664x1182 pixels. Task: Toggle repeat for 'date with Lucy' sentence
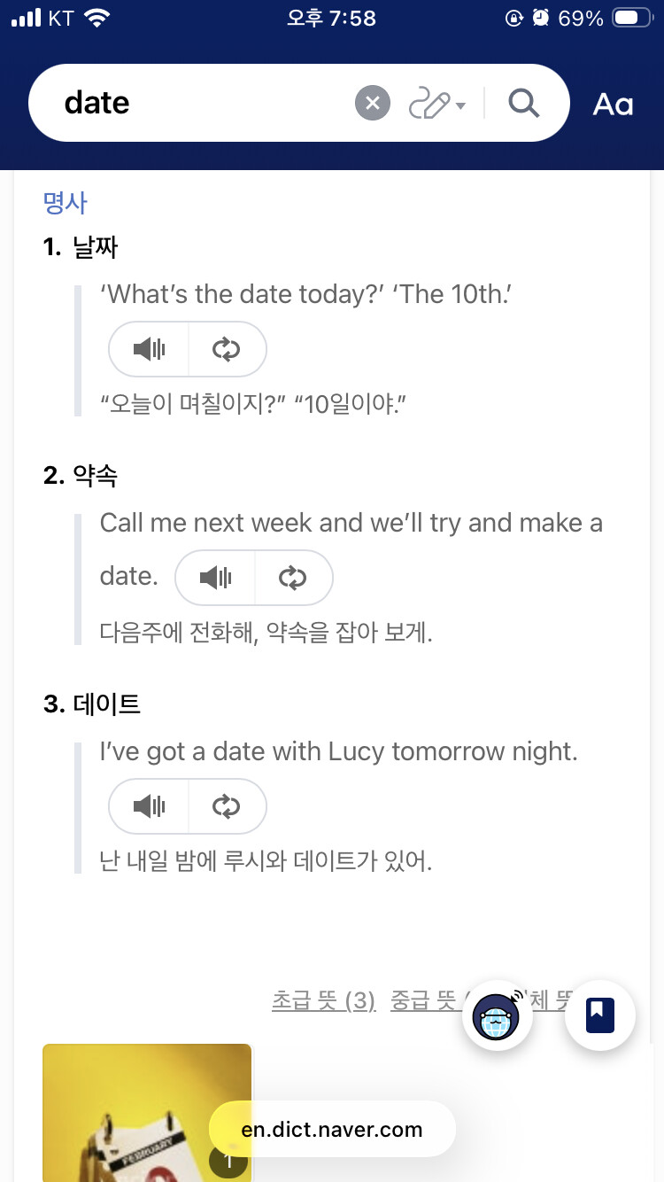click(x=227, y=806)
